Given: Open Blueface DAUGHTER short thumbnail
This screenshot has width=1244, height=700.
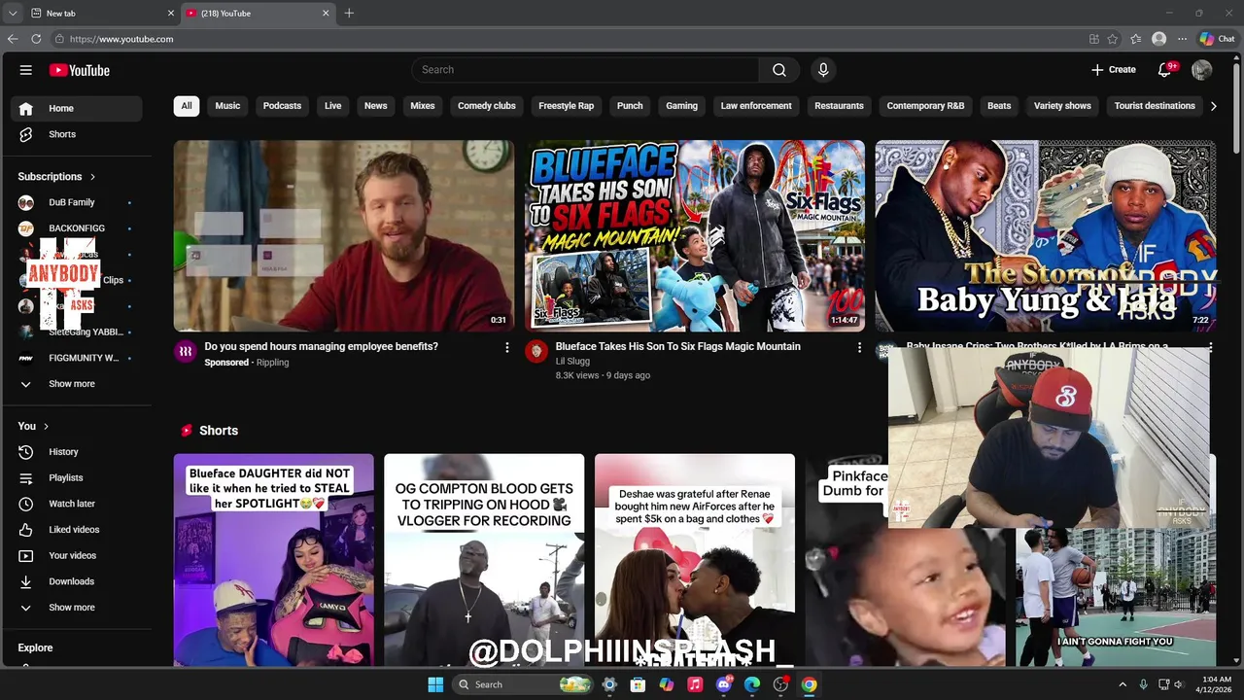Looking at the screenshot, I should (274, 560).
